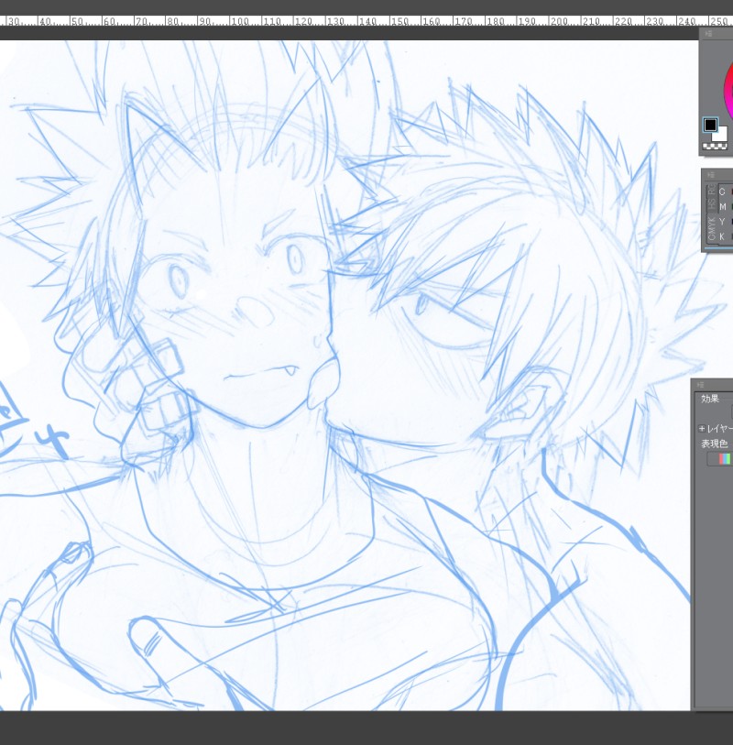733x745 pixels.
Task: Select the transparent checkered color swatch
Action: (x=715, y=146)
